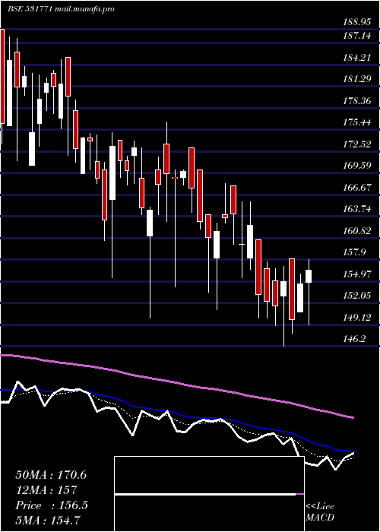The width and height of the screenshot is (380, 532).
Task: Click the 169.59 price level label
Action: 357,166
